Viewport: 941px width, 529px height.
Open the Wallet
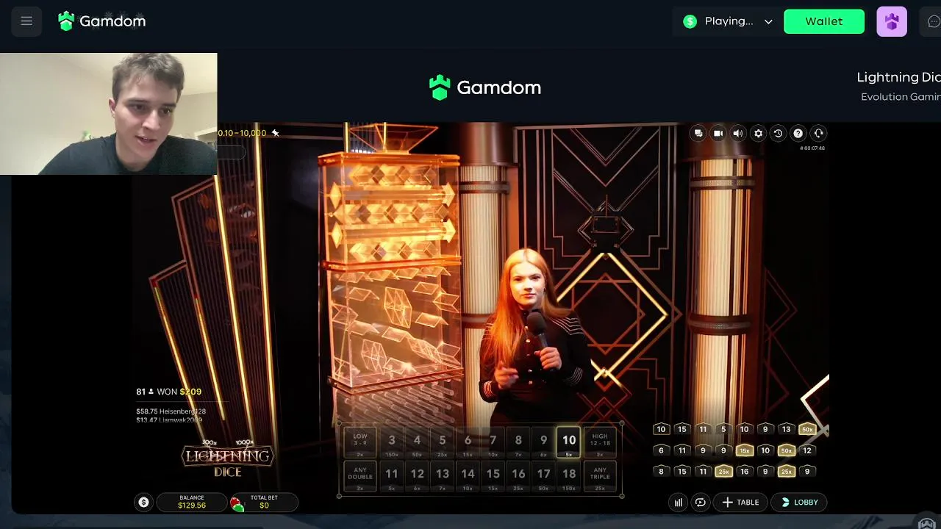(824, 21)
